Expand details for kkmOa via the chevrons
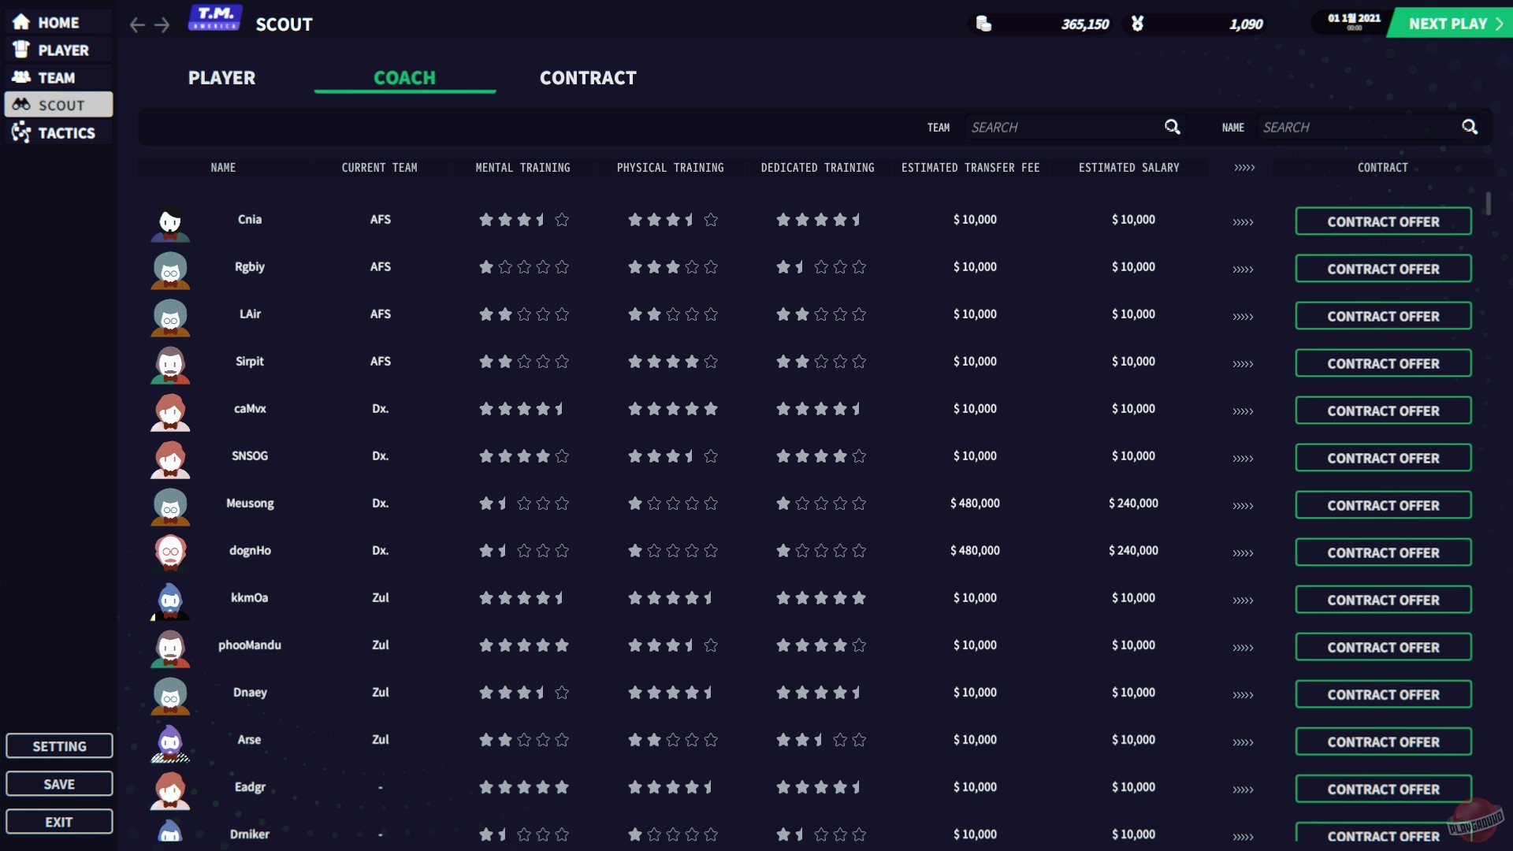Viewport: 1513px width, 851px height. click(x=1243, y=600)
